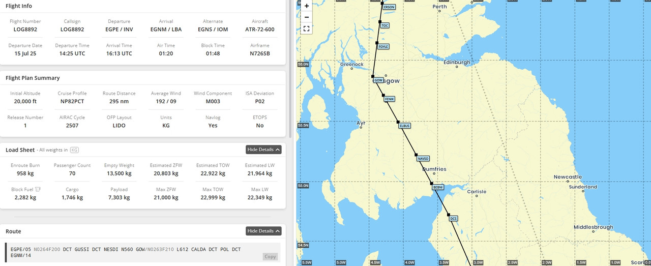Click the payload 7,303 kg value
This screenshot has width=651, height=266.
[x=119, y=197]
